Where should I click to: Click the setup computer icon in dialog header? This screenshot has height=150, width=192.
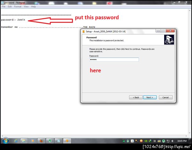(169, 40)
